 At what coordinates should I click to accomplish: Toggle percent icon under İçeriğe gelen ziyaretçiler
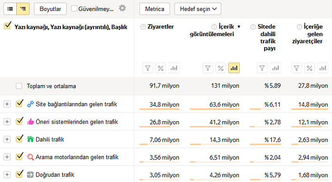click(x=310, y=68)
